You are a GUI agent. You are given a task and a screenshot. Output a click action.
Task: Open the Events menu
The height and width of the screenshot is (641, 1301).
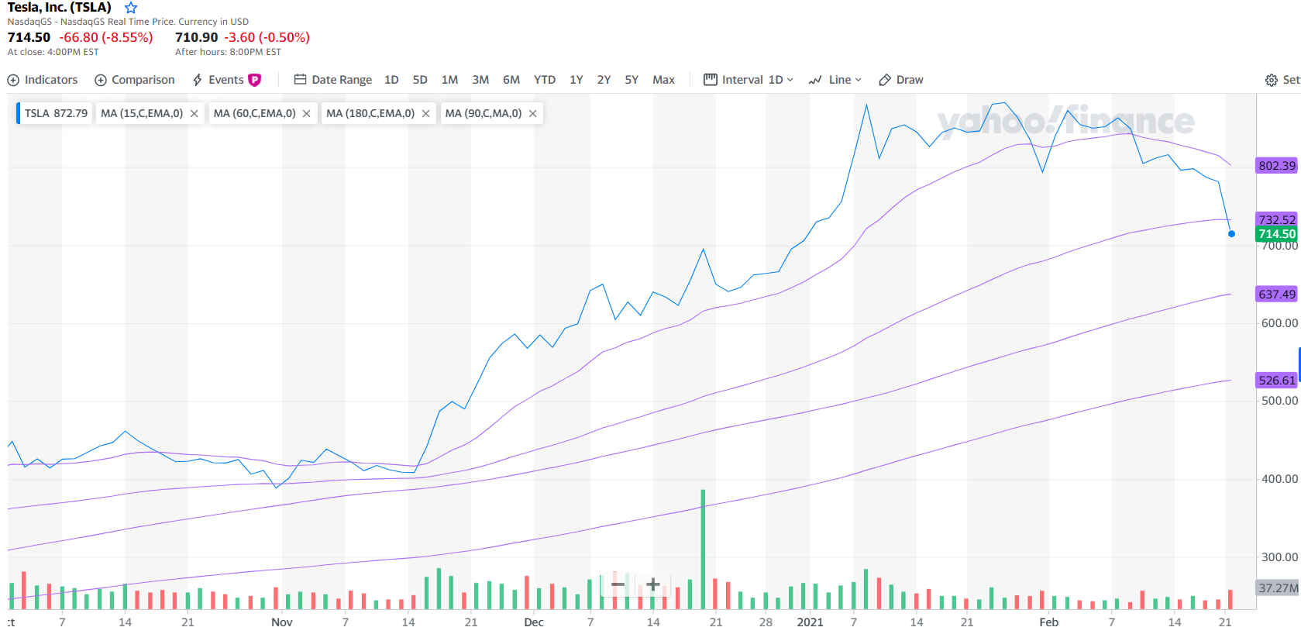point(226,80)
